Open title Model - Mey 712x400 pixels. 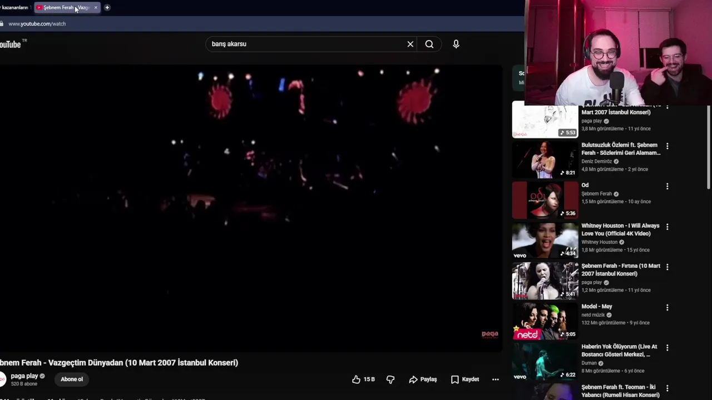597,307
